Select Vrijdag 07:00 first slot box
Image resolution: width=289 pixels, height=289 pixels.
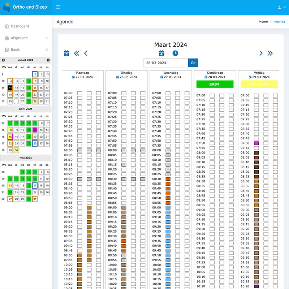point(256,95)
